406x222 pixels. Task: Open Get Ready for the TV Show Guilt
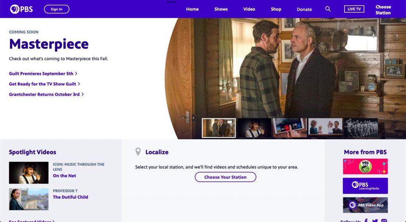pyautogui.click(x=42, y=84)
